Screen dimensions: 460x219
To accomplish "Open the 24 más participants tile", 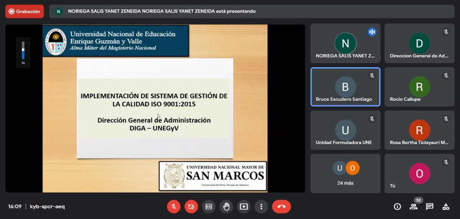I will pyautogui.click(x=345, y=173).
